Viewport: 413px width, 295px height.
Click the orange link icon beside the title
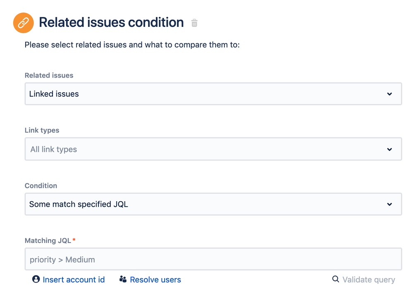tap(24, 23)
